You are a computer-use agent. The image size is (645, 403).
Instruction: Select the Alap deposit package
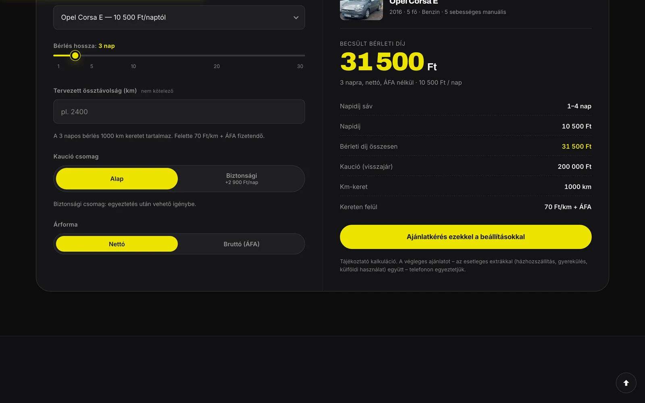pyautogui.click(x=117, y=179)
